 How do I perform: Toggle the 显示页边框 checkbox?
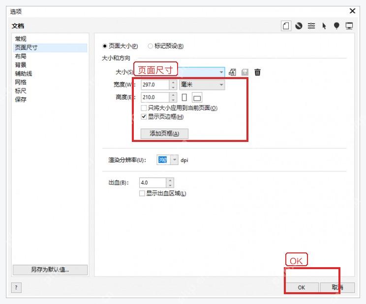click(144, 116)
